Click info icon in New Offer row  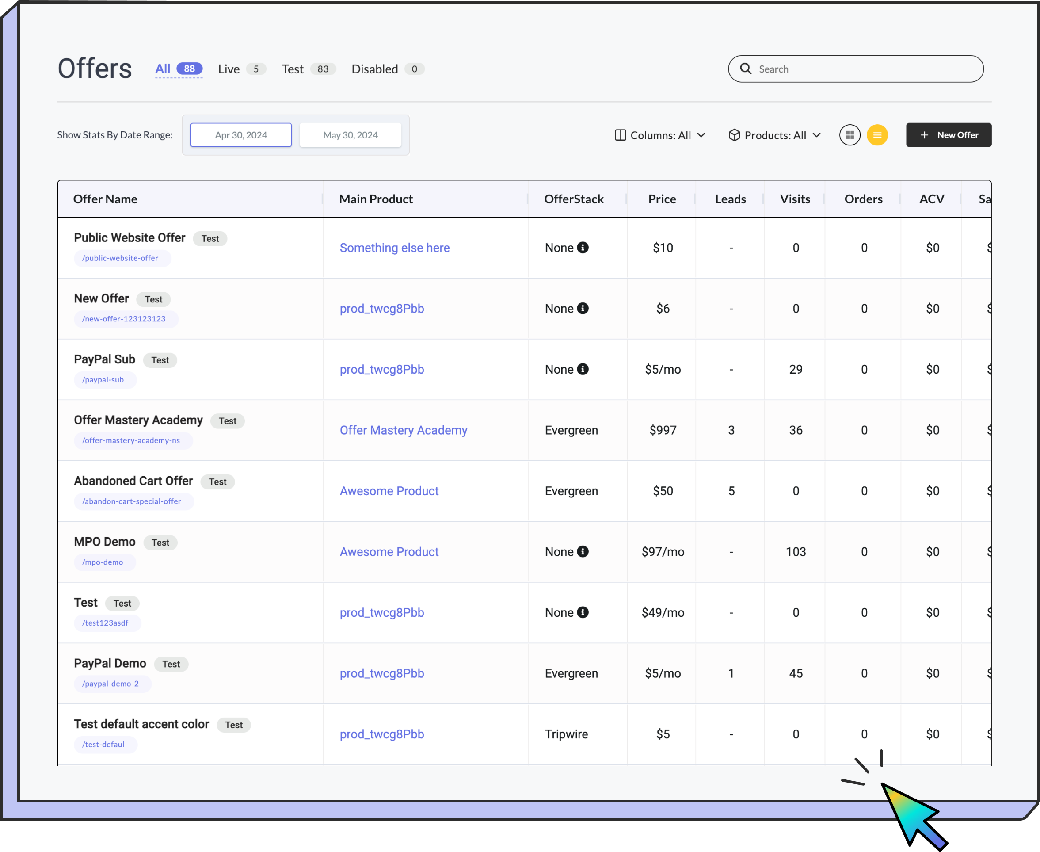[x=582, y=309]
